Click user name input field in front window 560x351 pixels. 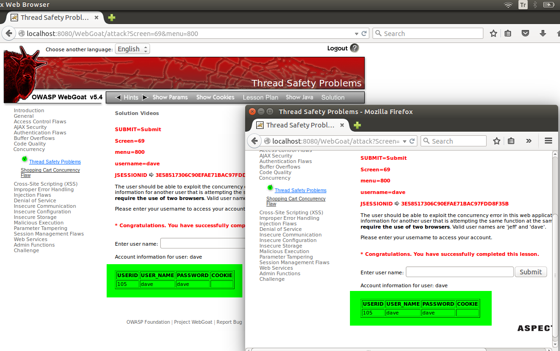tap(460, 272)
